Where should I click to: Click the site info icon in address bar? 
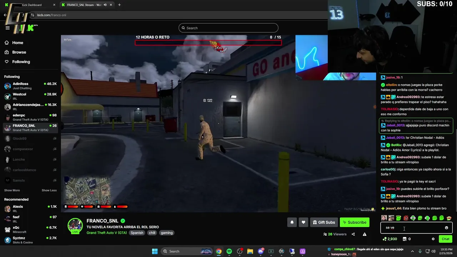[x=32, y=15]
